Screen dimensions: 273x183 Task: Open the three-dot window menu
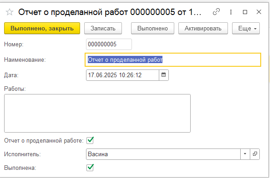[231, 12]
